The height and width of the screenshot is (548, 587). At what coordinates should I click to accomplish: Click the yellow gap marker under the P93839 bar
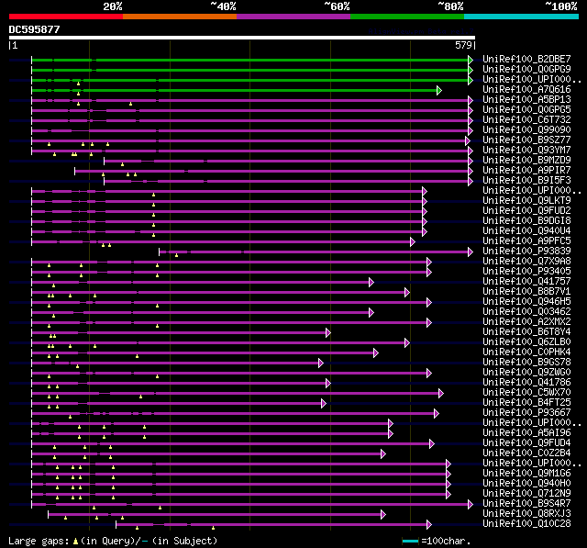click(x=176, y=255)
